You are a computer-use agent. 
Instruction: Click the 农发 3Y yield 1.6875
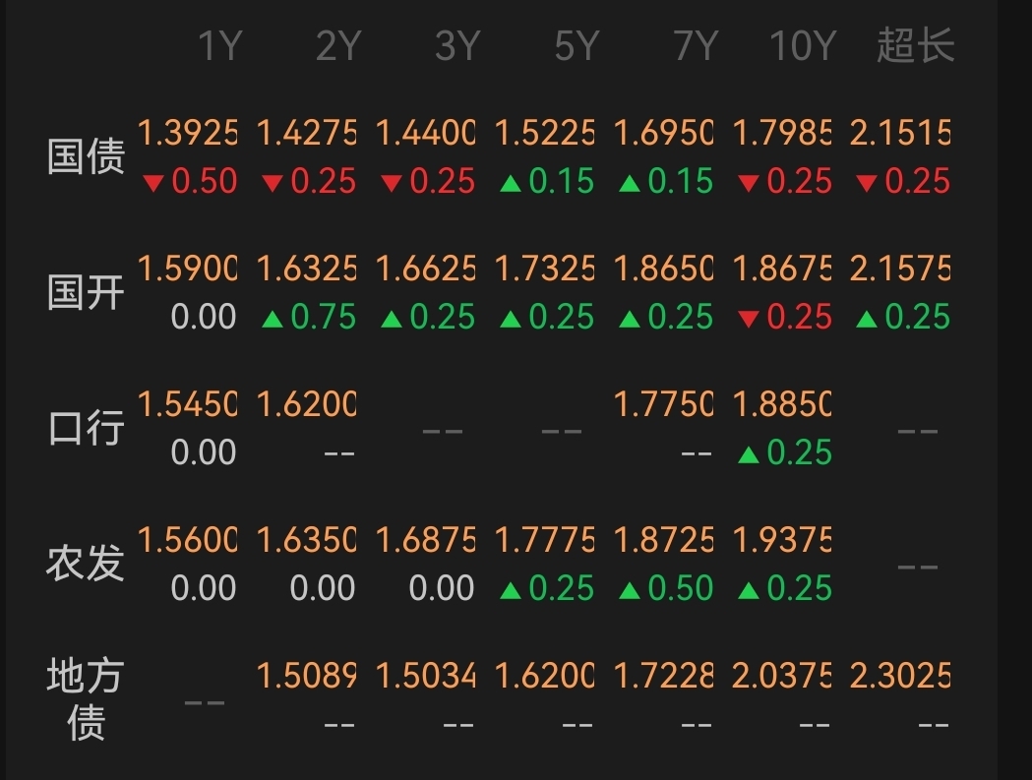click(x=426, y=540)
